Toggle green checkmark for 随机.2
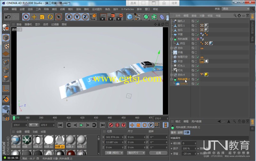Image resolution: width=256 pixels, height=161 pixels. [198, 21]
